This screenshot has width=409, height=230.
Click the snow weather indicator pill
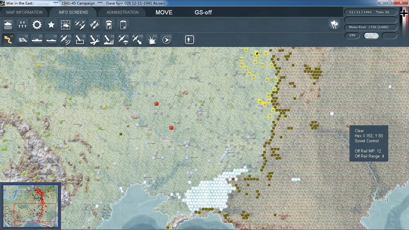click(x=371, y=36)
